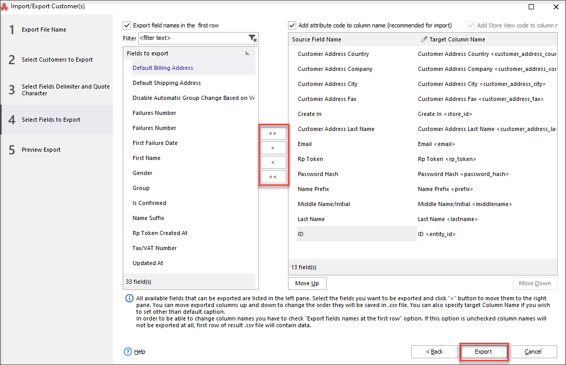
Task: Click the Source Field Name column header
Action: pyautogui.click(x=316, y=39)
